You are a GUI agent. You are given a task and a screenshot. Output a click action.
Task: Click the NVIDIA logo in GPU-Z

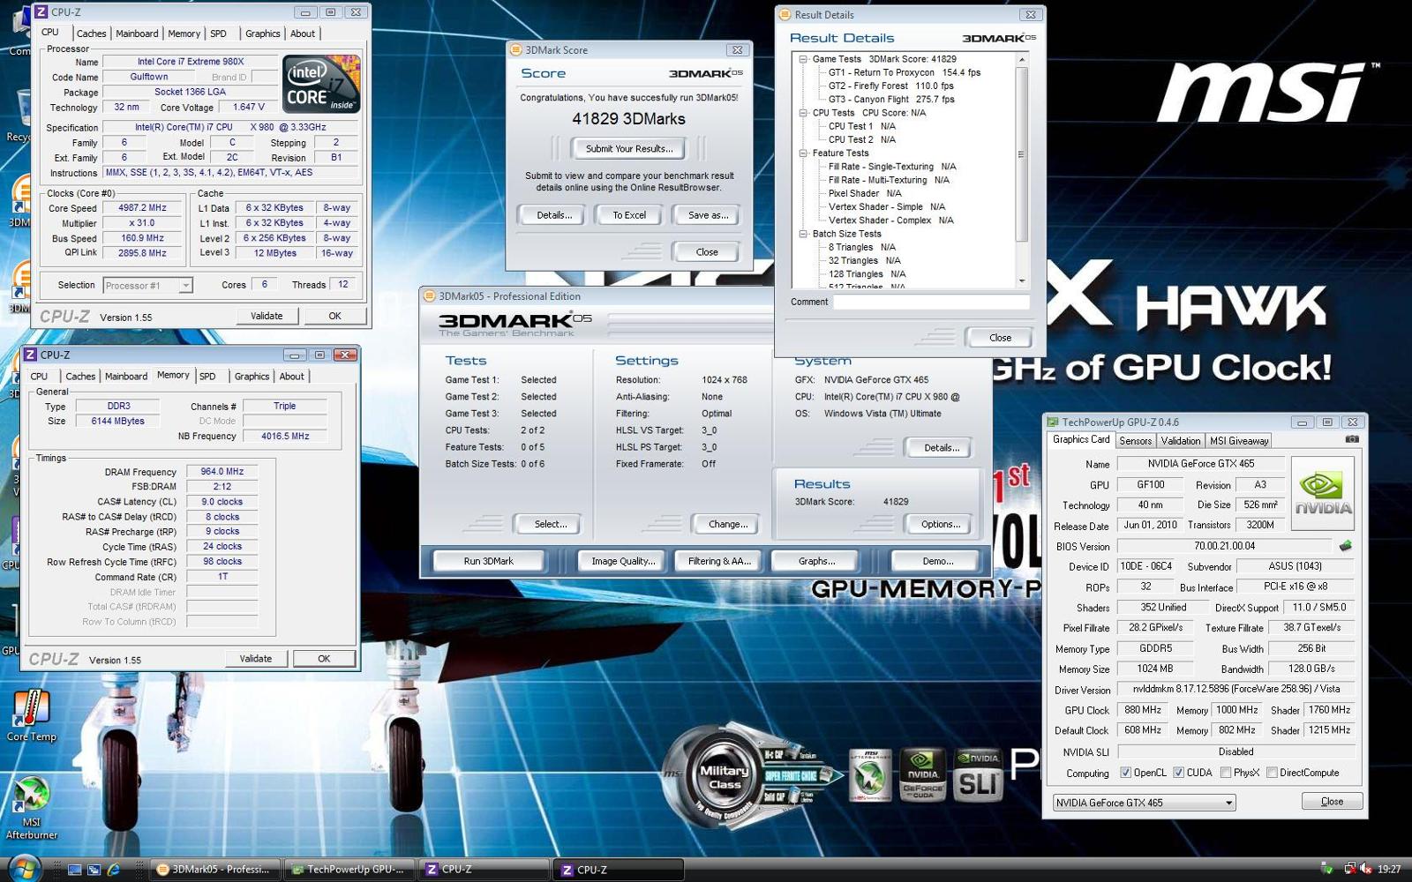[1323, 492]
